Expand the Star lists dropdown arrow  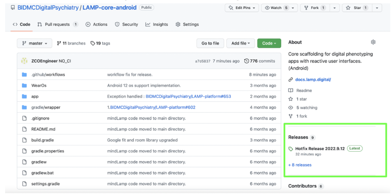(x=377, y=8)
